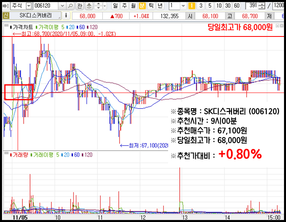This screenshot has width=286, height=222.
Task: Click the SK디스커버리 stock name box
Action: click(x=36, y=16)
